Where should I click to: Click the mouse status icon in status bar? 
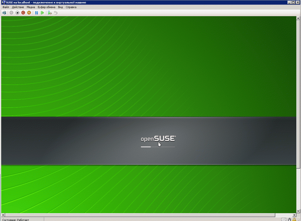point(289,219)
